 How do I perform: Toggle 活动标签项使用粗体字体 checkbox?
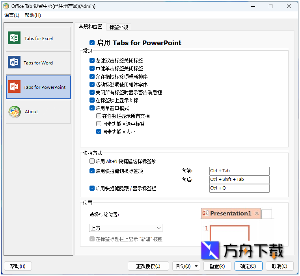[x=92, y=85]
